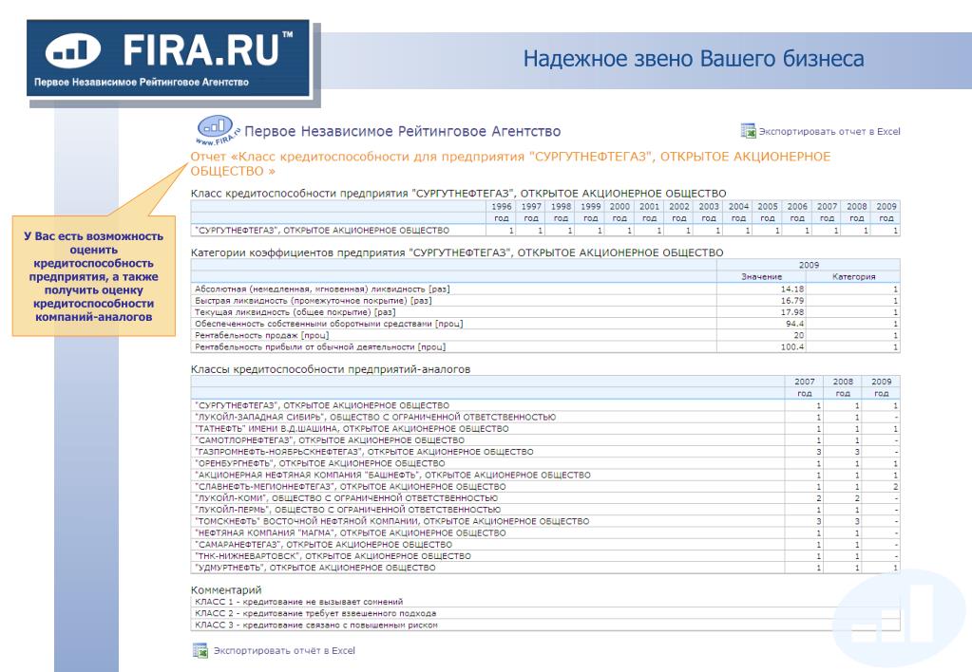Click the row "ЛУКОЙЛ-КОМИ"

point(545,498)
